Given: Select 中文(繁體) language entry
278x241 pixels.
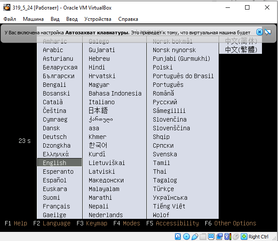Looking at the screenshot, I should pos(241,50).
